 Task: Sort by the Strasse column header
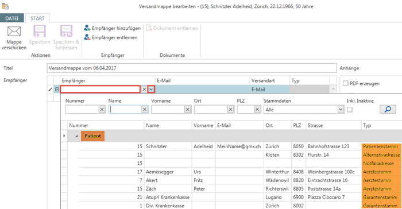(333, 125)
